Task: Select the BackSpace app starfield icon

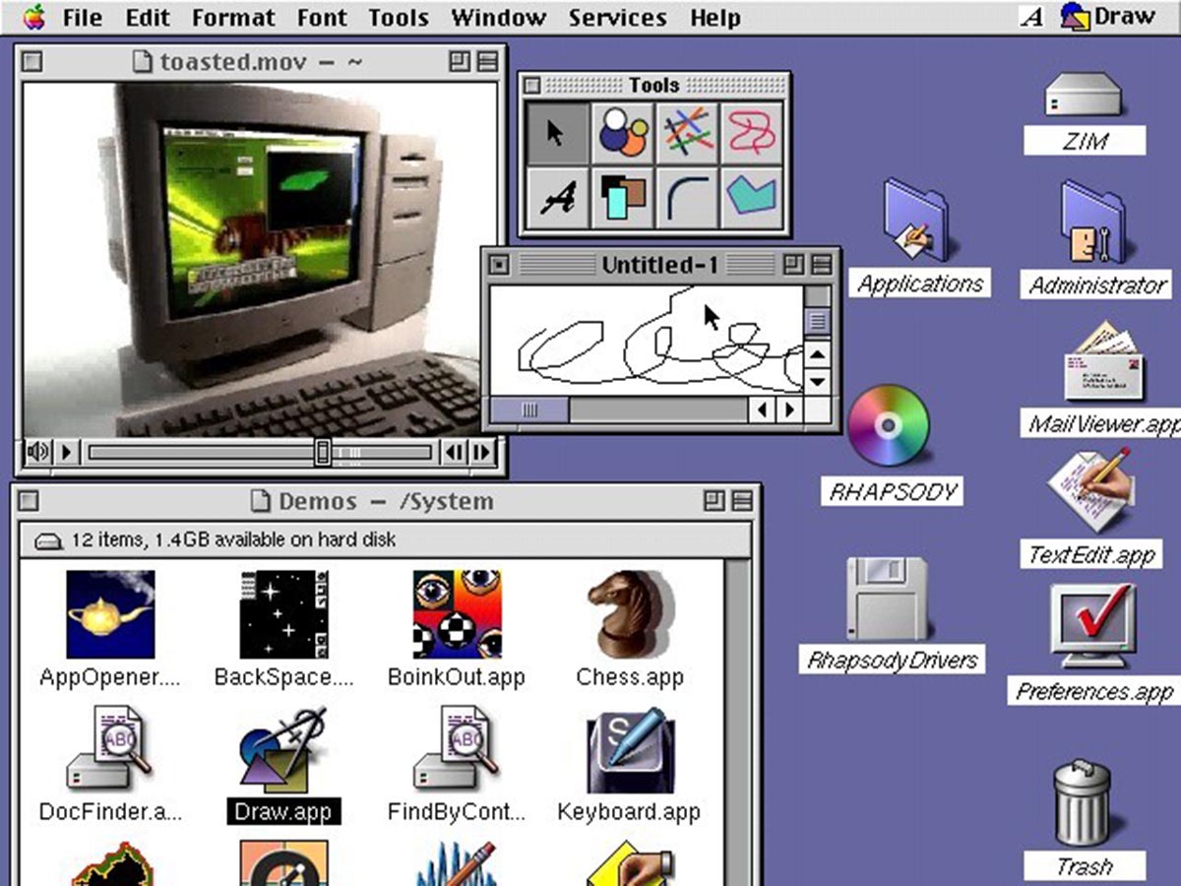Action: tap(283, 613)
